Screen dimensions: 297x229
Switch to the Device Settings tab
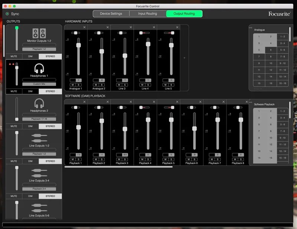click(x=111, y=14)
